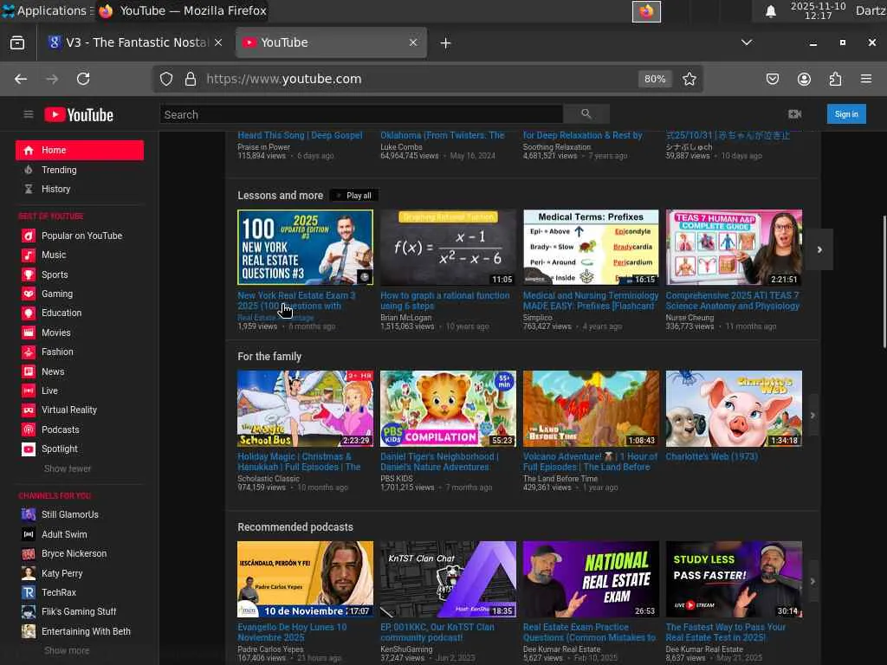Open the National Real Estate Exam thumbnail
887x665 pixels.
pyautogui.click(x=591, y=579)
